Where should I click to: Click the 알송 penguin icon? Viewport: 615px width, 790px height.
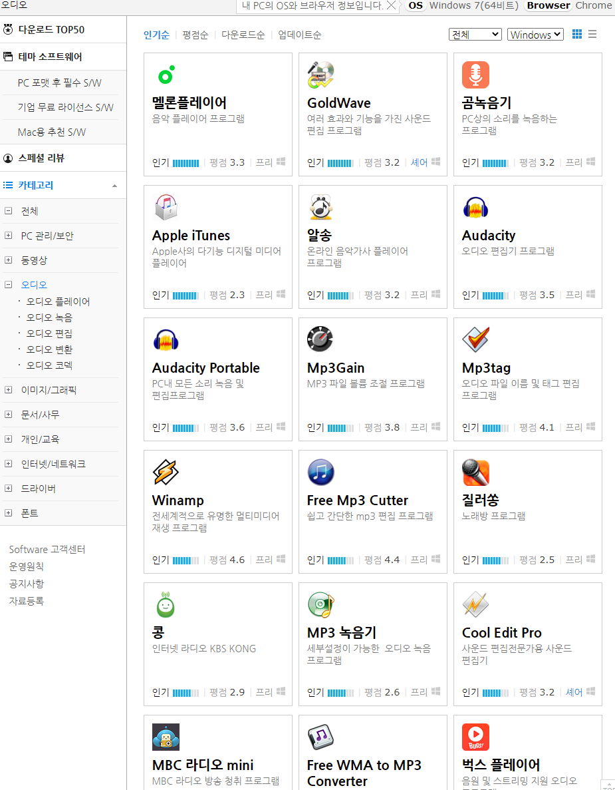pos(320,208)
